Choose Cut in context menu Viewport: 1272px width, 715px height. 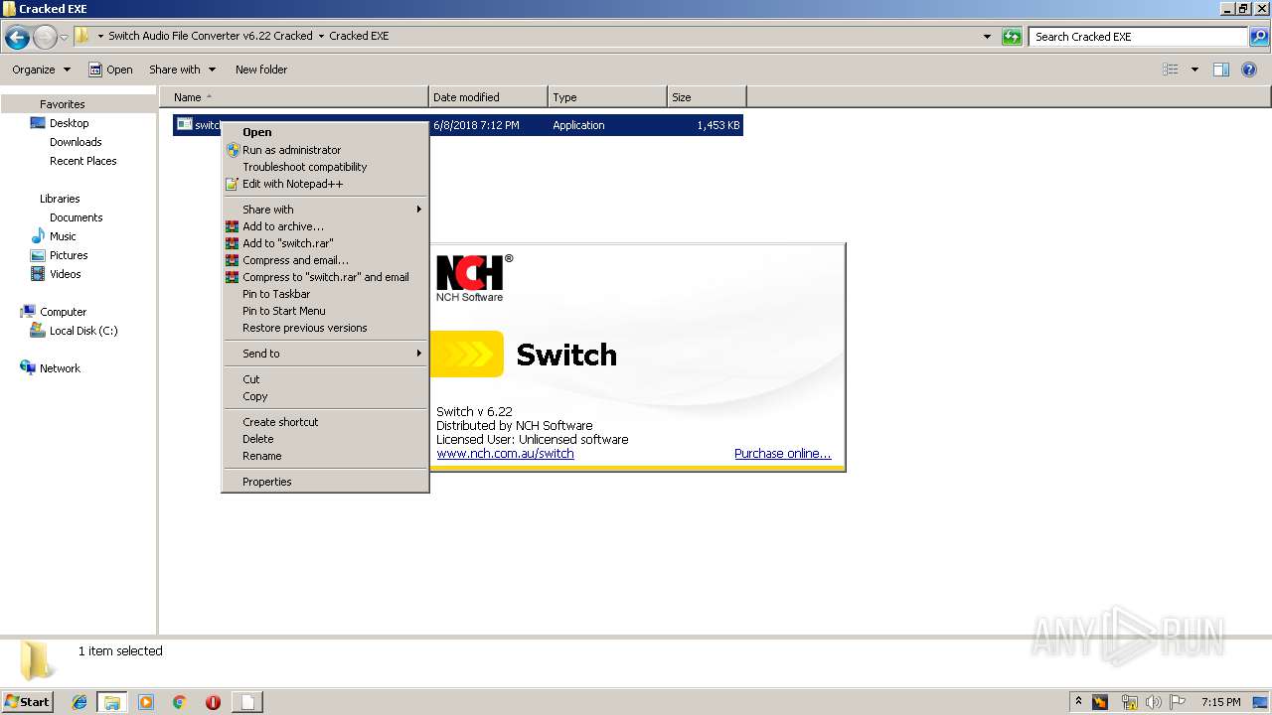tap(325, 379)
